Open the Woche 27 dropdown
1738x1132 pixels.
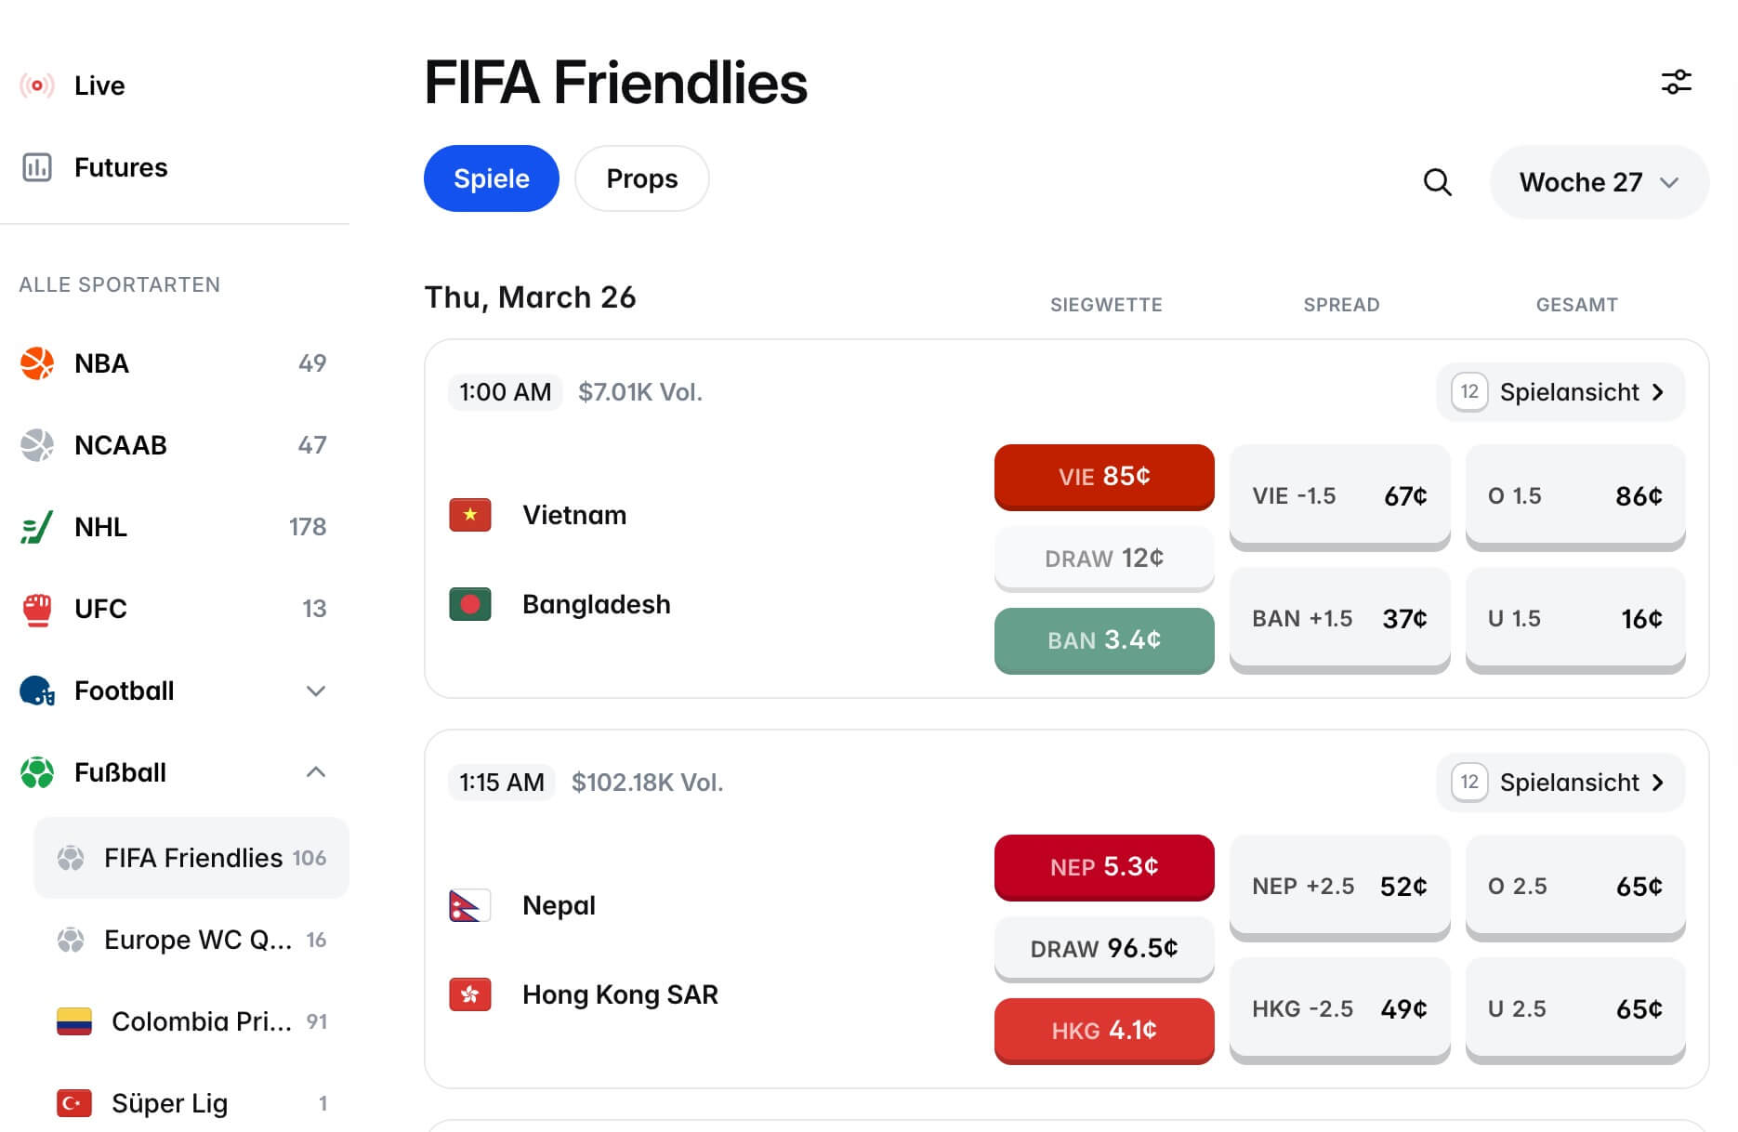pos(1599,182)
